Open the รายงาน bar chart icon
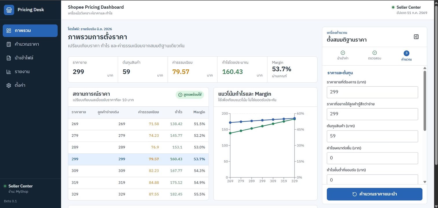 point(9,72)
